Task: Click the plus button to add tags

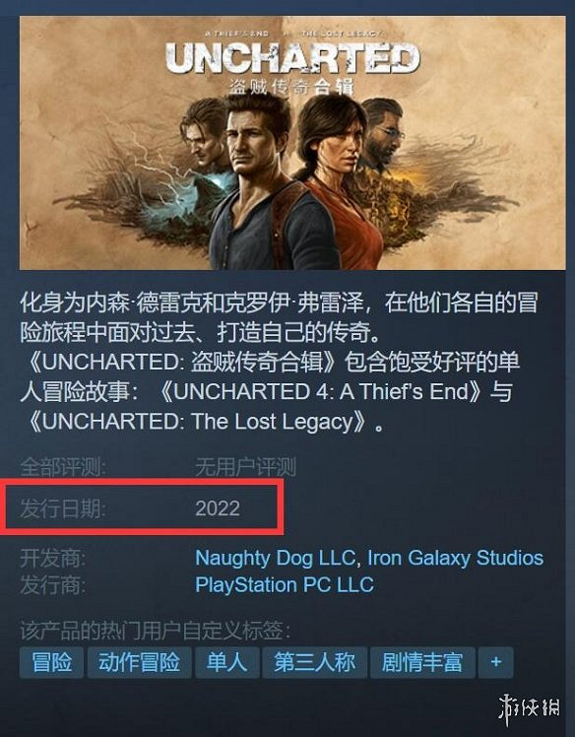Action: click(495, 662)
